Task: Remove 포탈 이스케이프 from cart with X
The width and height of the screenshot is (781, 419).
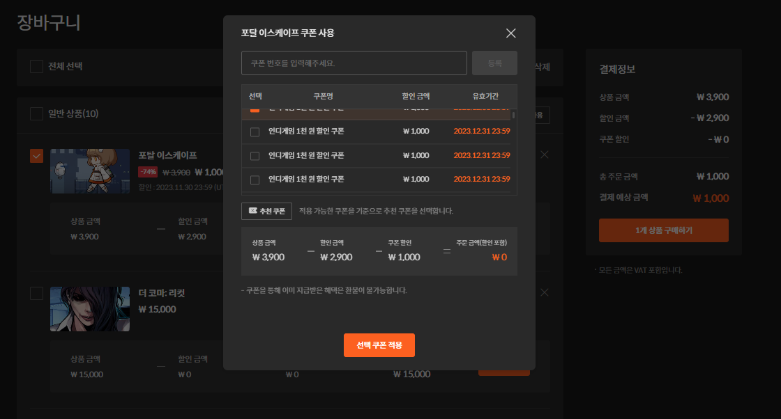Action: (x=545, y=155)
